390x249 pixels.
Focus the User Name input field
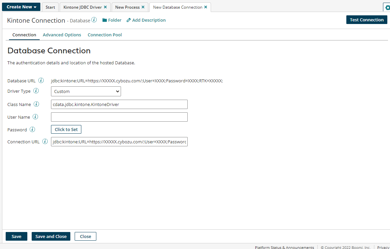tap(119, 117)
